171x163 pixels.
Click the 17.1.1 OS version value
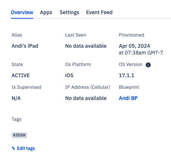(x=127, y=75)
